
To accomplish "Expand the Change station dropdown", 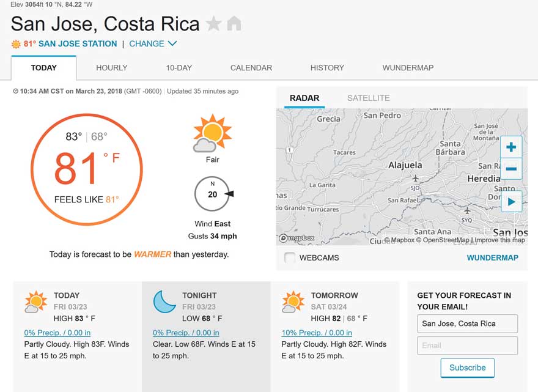I will pos(153,44).
